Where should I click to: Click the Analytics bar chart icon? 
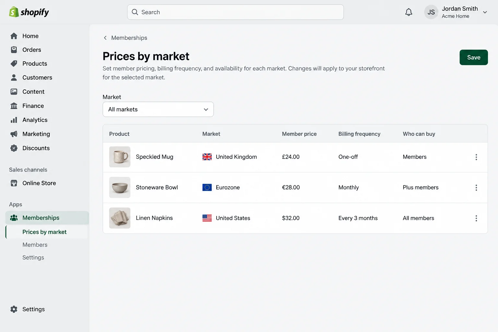14,120
